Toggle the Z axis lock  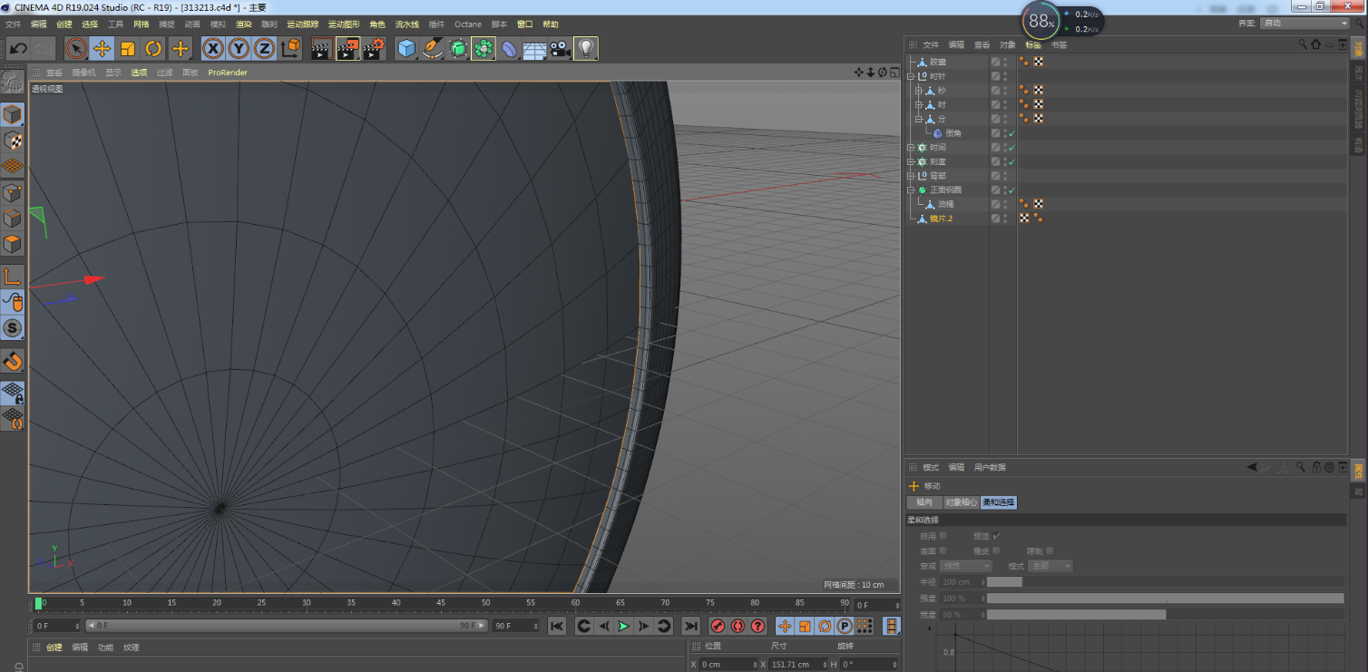pos(264,49)
